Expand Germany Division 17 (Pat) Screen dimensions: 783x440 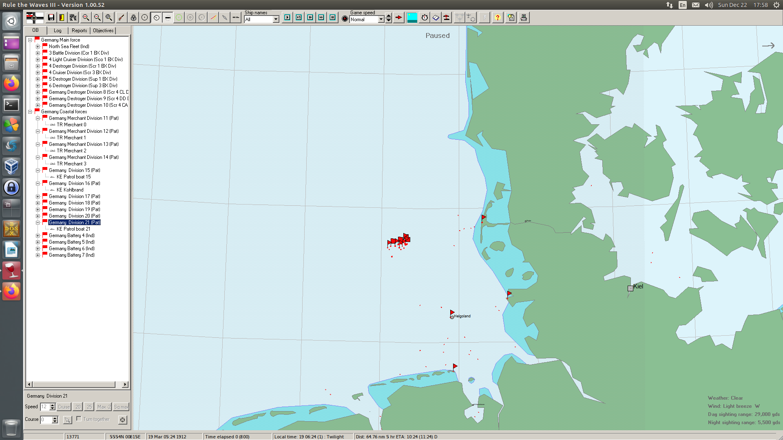(x=38, y=196)
